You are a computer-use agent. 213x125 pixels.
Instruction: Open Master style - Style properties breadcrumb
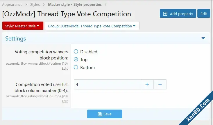(x=75, y=4)
